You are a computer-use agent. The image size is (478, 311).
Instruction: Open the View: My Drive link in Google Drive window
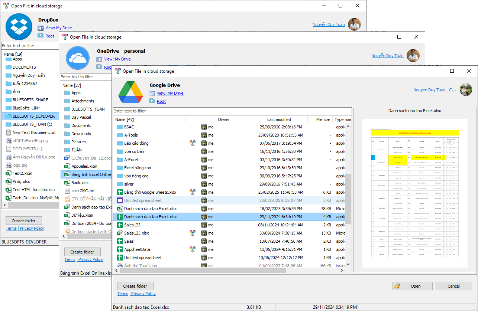coord(170,93)
